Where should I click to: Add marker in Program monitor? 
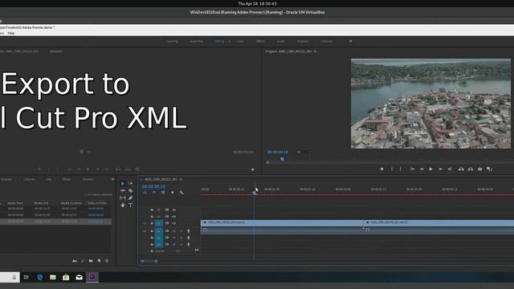(382, 169)
